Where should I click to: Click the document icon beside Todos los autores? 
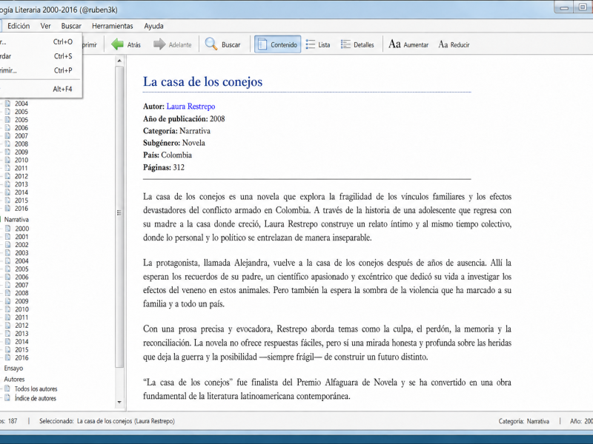click(7, 388)
